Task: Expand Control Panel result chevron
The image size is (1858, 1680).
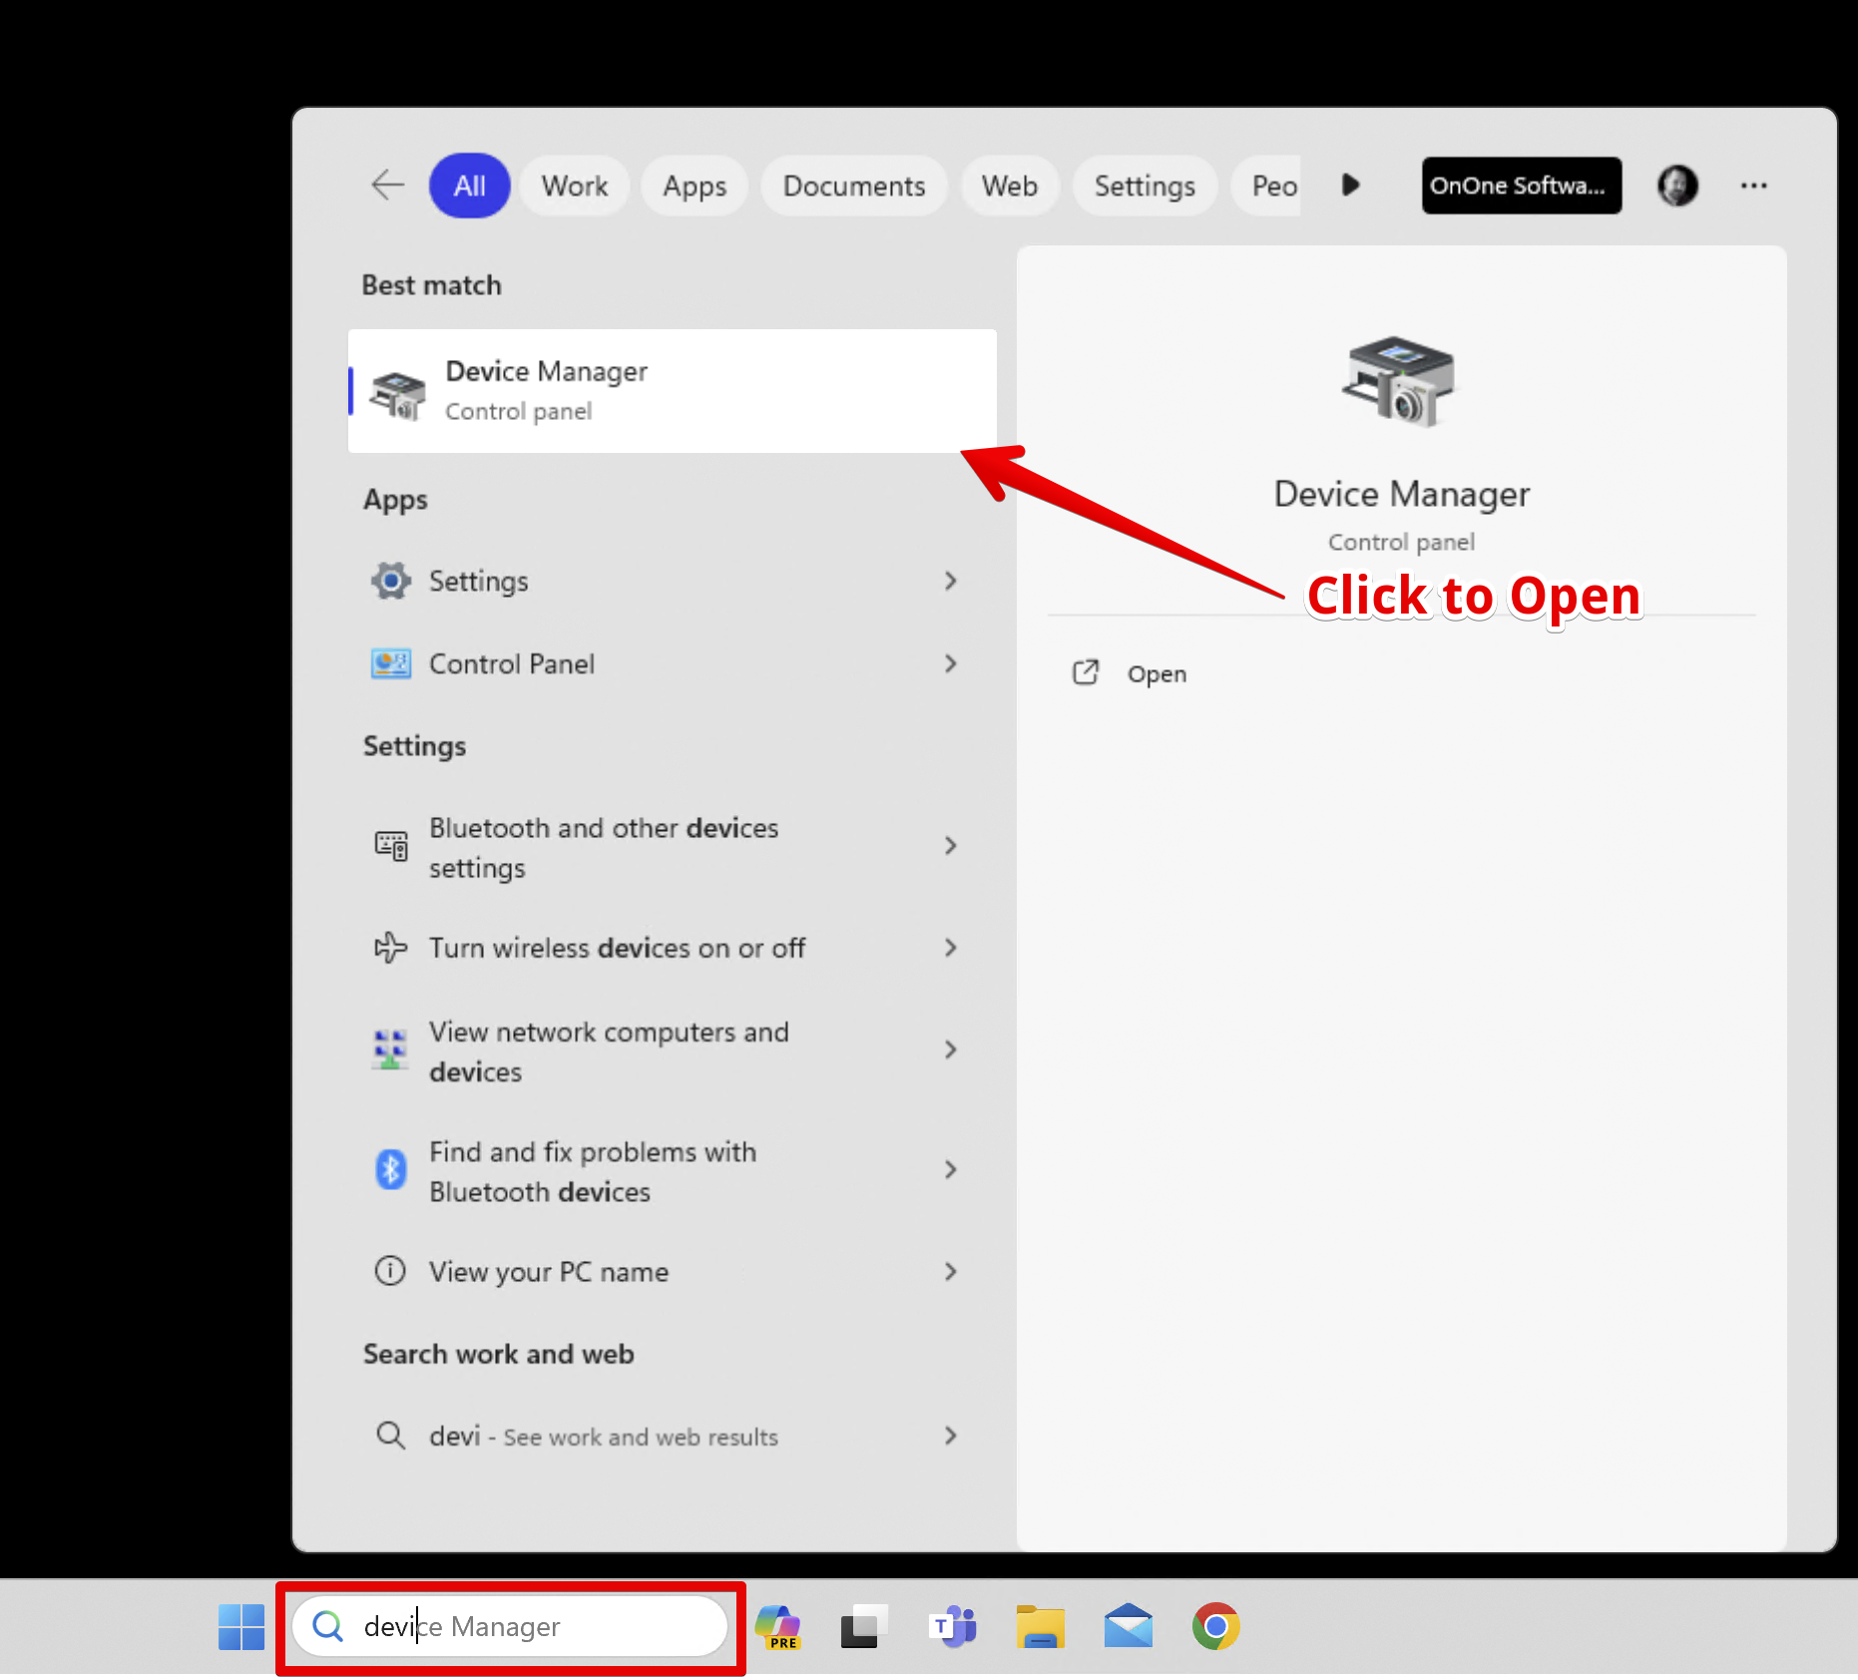Action: pos(950,663)
